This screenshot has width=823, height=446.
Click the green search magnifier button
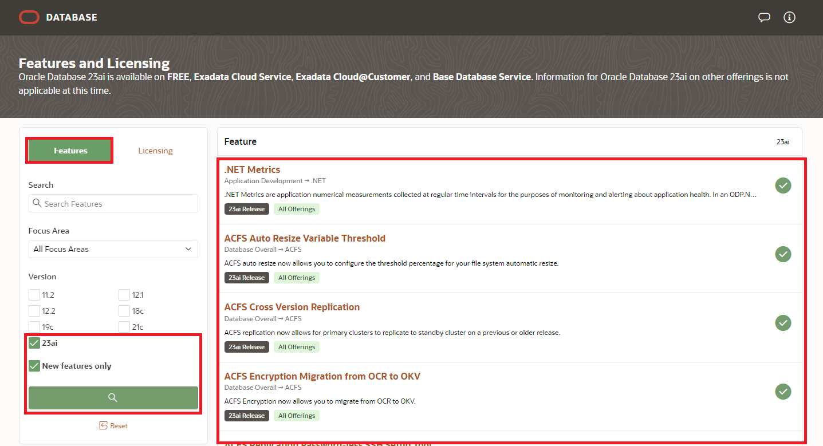(113, 398)
